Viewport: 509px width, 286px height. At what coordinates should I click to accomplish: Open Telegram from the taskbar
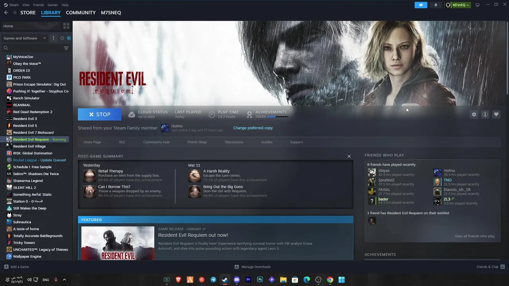[213, 280]
